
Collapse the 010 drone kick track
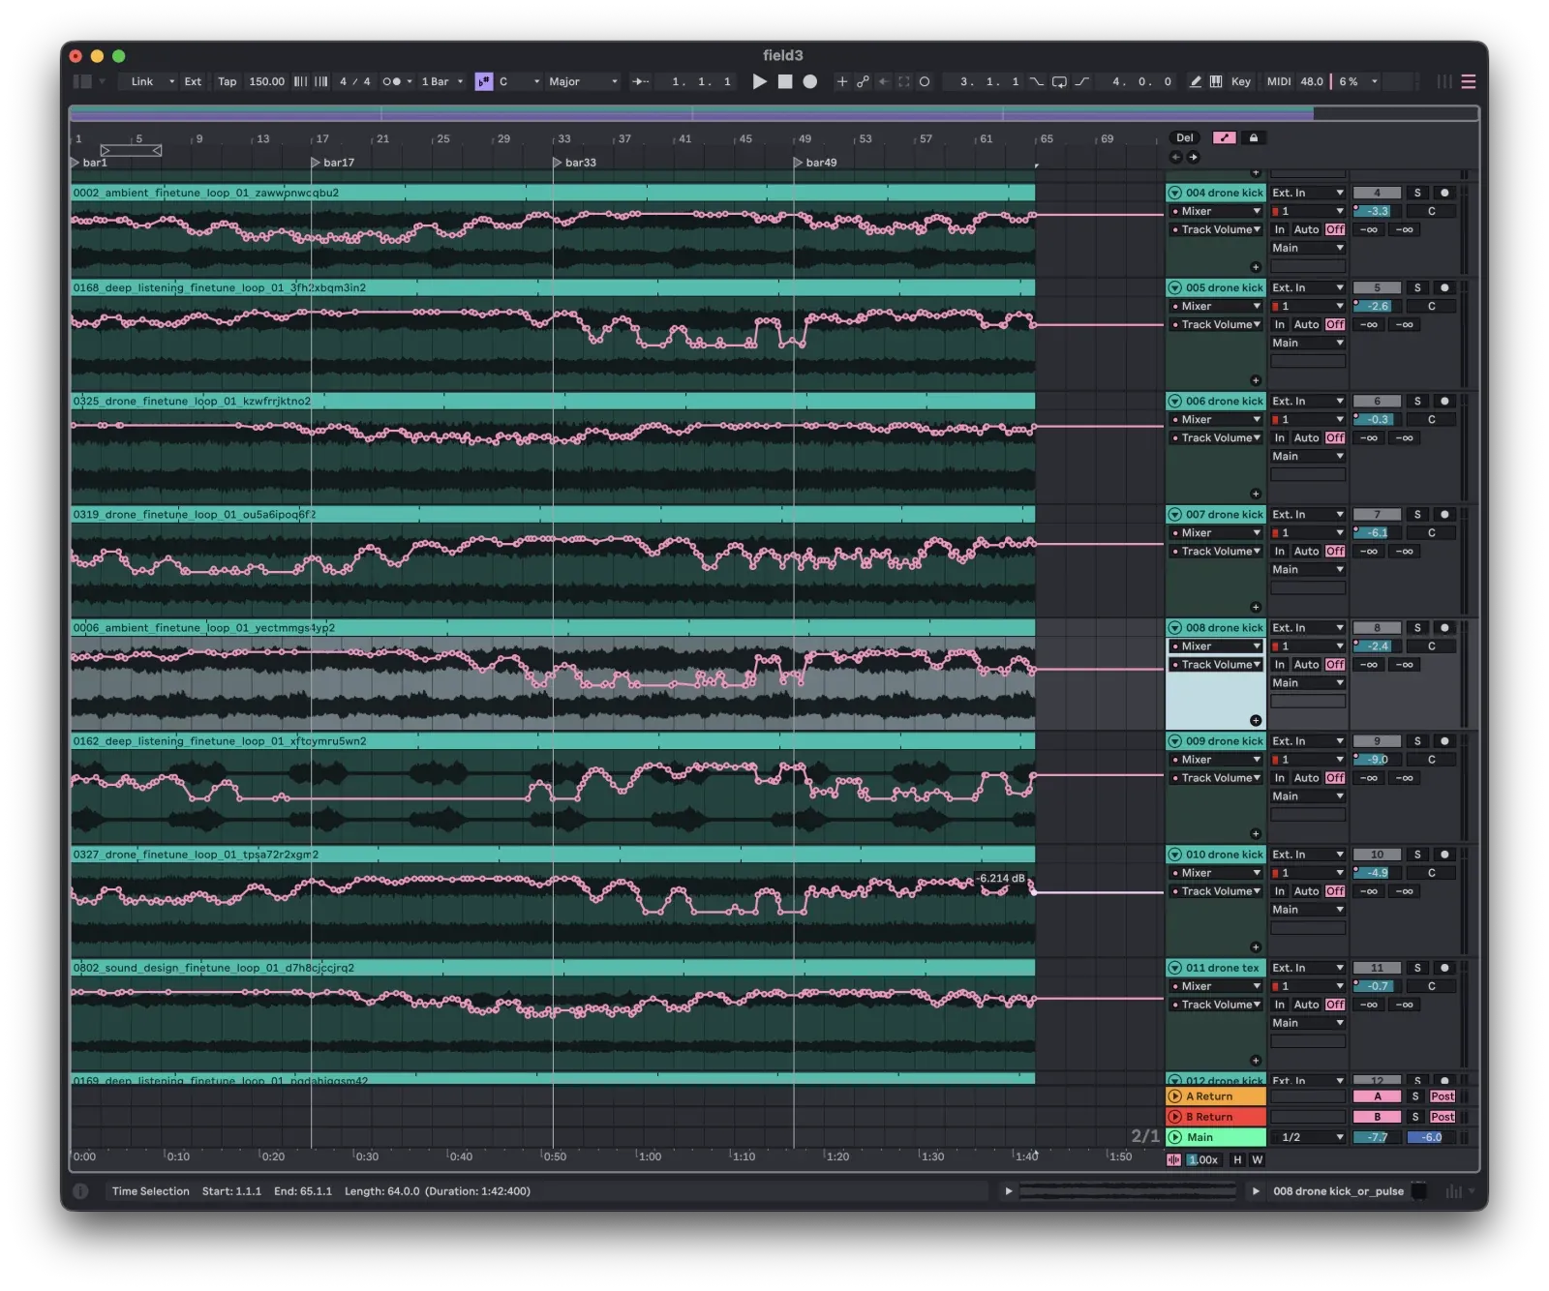1174,855
